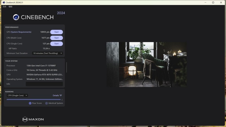
Task: Click the Details filter icon
Action: (x=61, y=95)
